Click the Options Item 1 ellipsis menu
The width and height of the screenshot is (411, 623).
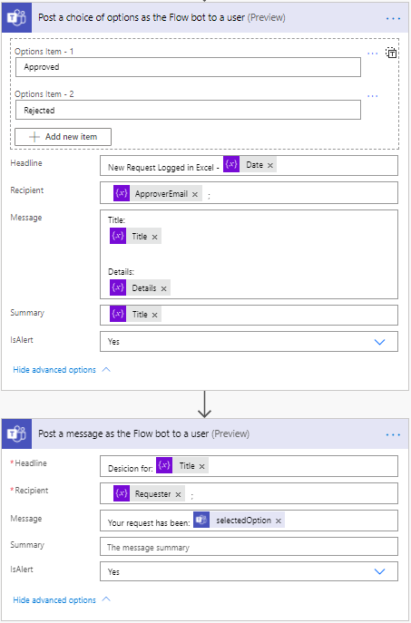click(x=372, y=54)
